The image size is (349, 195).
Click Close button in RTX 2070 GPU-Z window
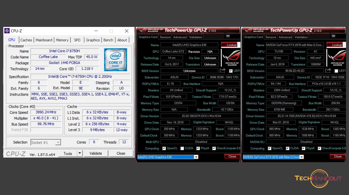point(338,156)
